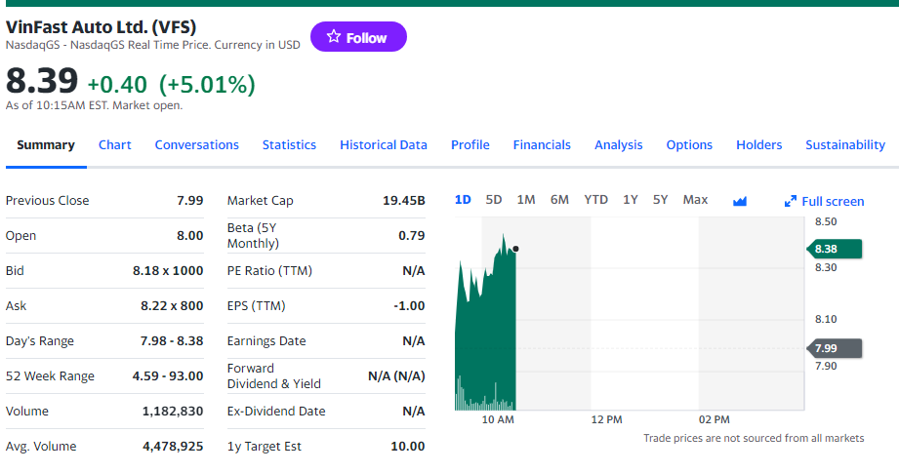The image size is (899, 473).
Task: Go to the Statistics tab
Action: [x=289, y=144]
